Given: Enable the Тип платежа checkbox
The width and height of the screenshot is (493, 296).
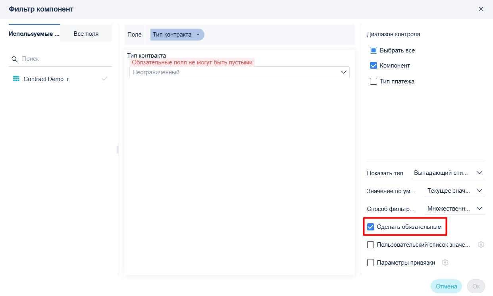Looking at the screenshot, I should point(373,81).
